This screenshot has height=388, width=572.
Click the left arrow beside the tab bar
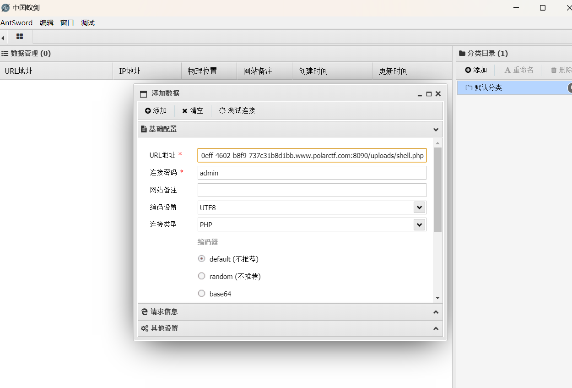click(3, 38)
